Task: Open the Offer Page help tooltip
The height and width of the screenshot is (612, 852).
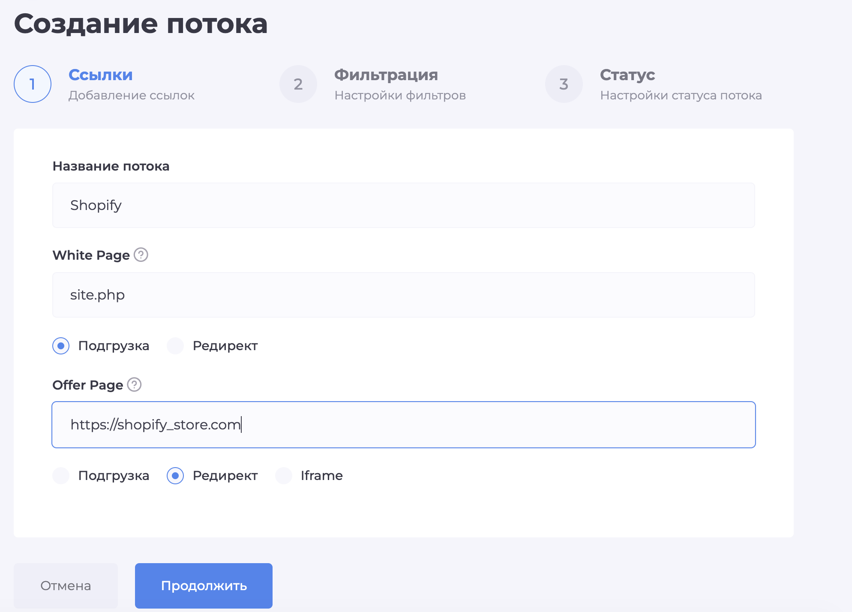Action: (x=135, y=385)
